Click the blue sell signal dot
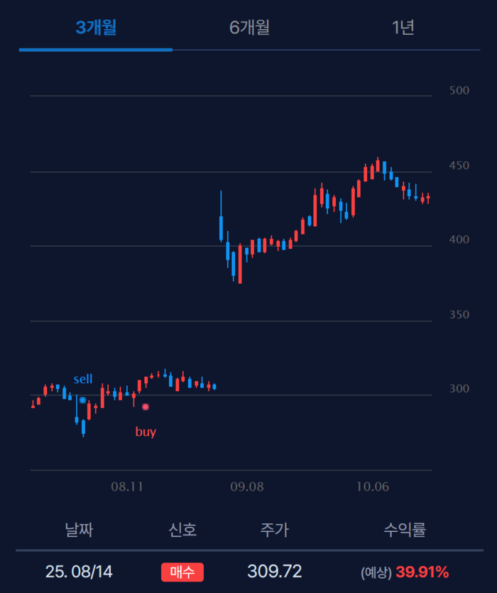This screenshot has height=593, width=497. click(x=83, y=400)
